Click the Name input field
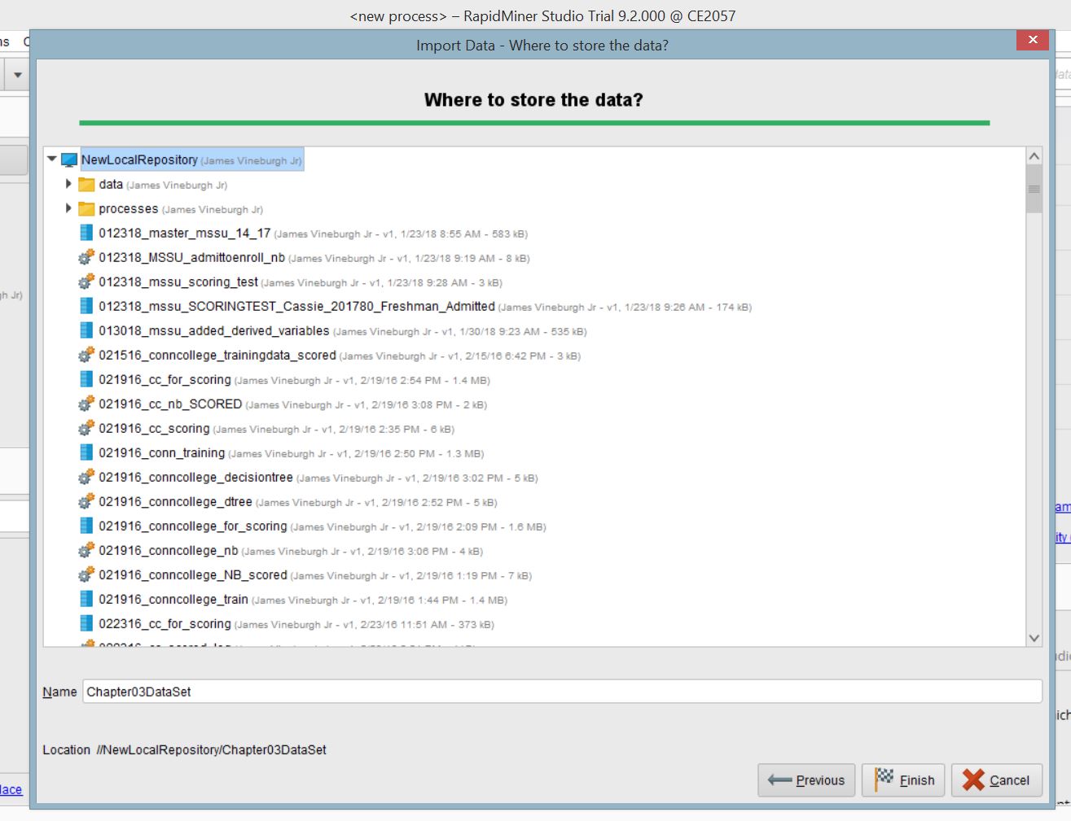1071x821 pixels. click(562, 692)
